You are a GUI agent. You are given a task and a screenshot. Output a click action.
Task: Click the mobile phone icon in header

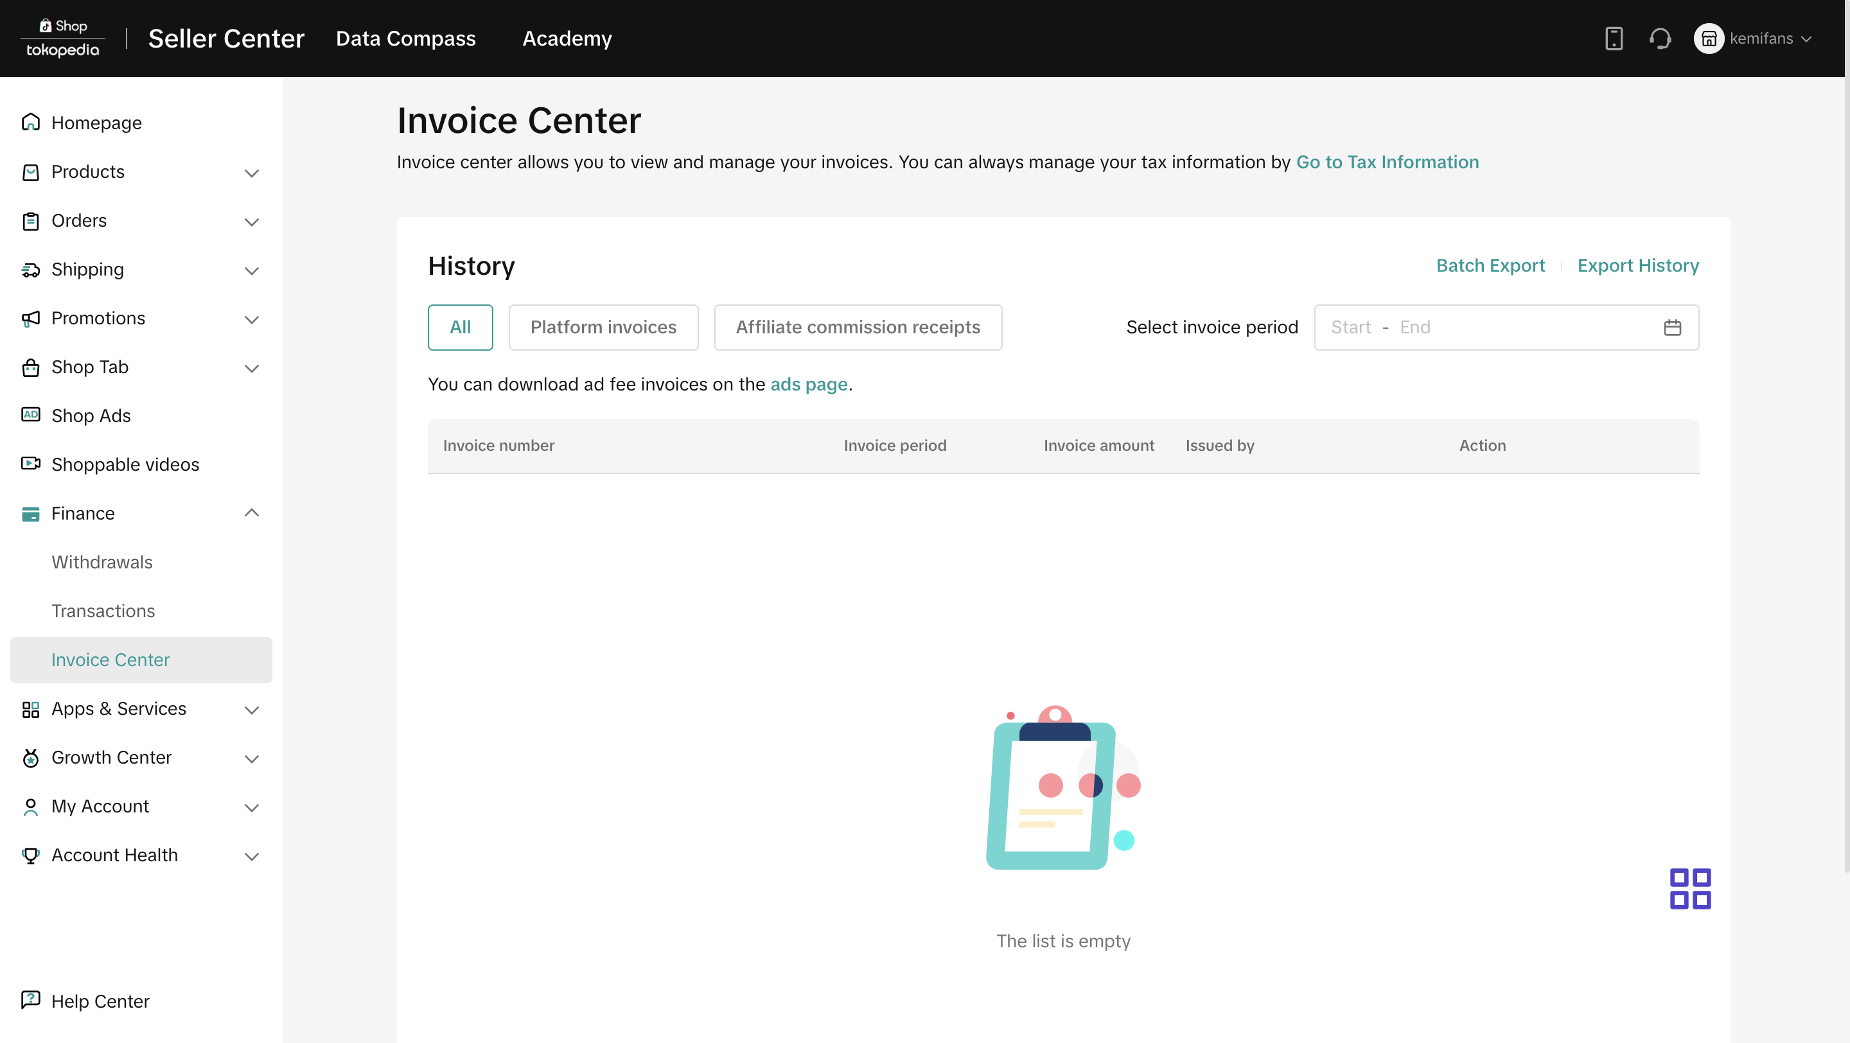tap(1614, 39)
